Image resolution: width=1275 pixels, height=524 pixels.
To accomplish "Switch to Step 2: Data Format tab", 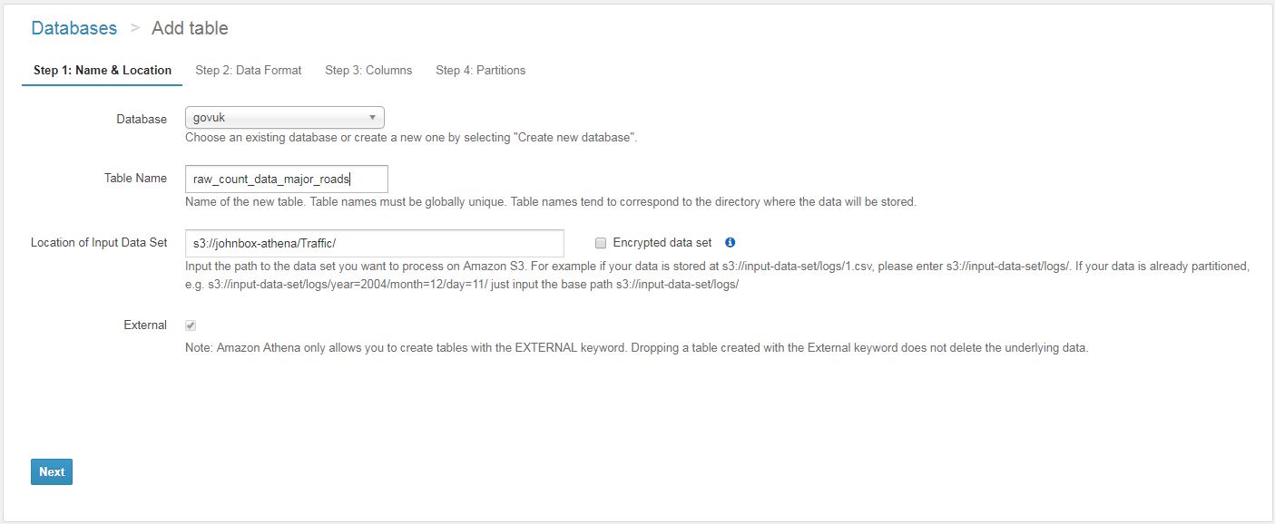I will pos(249,70).
